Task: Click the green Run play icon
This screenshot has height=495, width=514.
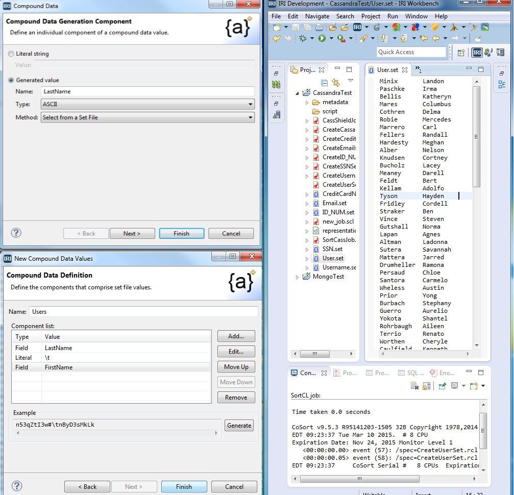Action: point(322,39)
